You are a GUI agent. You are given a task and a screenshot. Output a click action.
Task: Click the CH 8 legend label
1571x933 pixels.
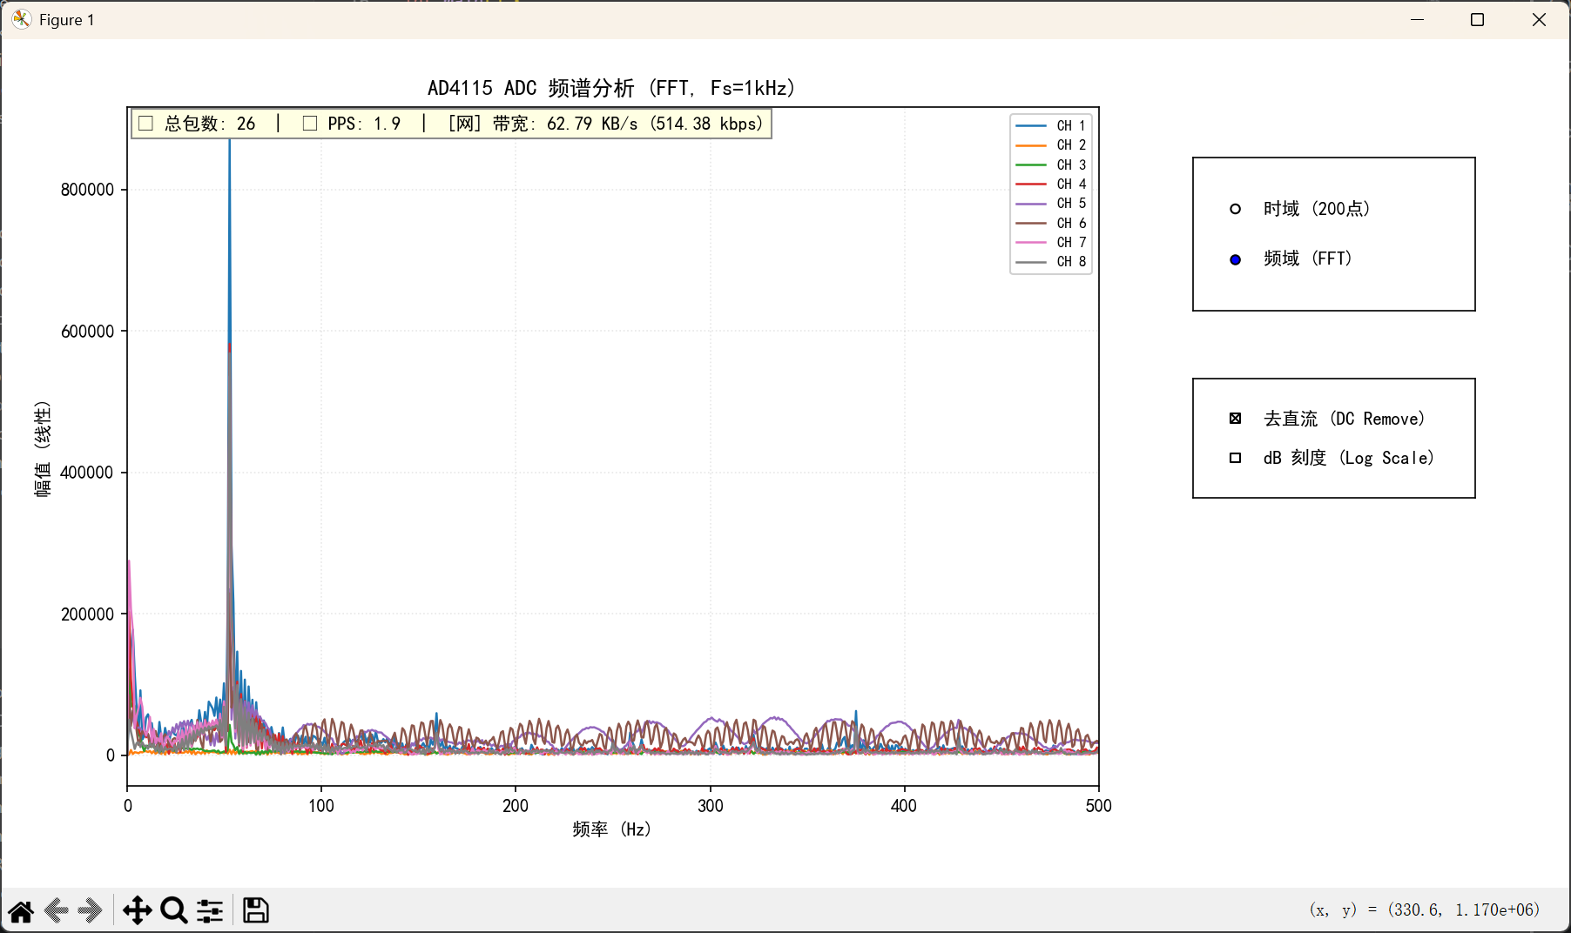tap(1071, 261)
